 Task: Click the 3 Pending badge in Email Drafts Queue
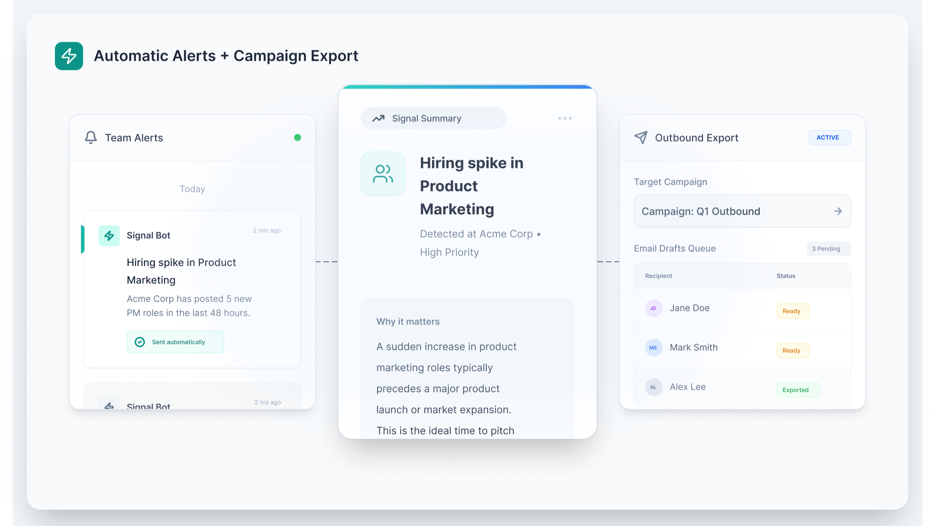828,248
